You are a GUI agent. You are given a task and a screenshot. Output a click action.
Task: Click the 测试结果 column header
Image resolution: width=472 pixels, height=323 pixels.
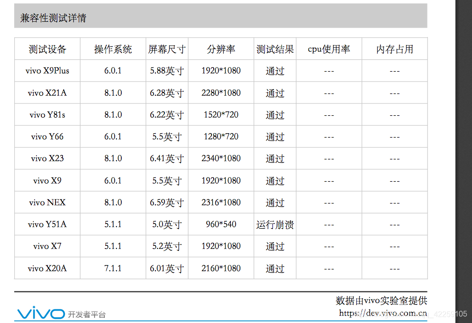coord(275,49)
